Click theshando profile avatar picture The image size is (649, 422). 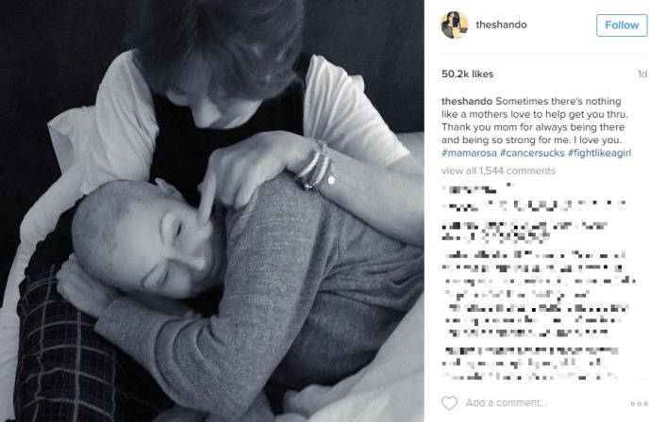(454, 24)
